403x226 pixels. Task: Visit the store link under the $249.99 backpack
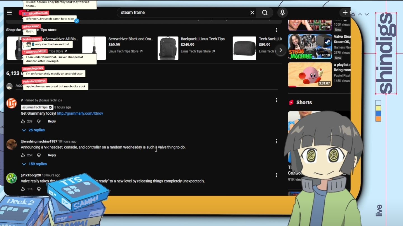coord(198,51)
